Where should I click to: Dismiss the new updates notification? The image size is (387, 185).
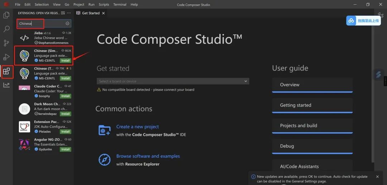377,177
